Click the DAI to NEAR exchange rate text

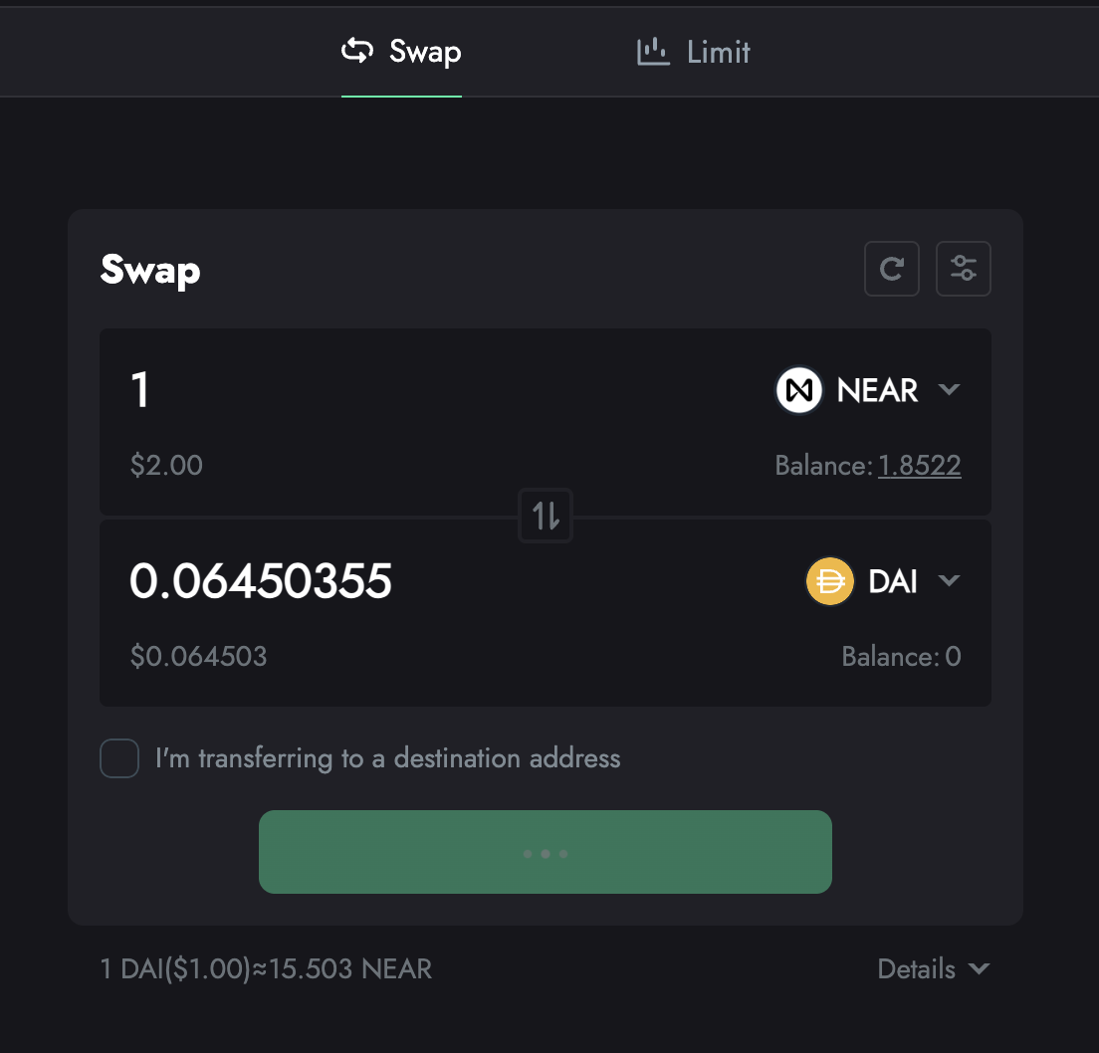266,968
